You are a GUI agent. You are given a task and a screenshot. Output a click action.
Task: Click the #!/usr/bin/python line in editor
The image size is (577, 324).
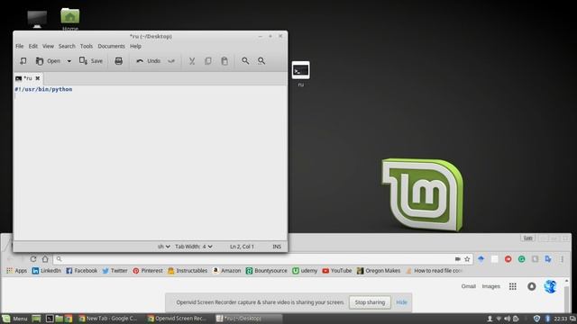coord(43,89)
